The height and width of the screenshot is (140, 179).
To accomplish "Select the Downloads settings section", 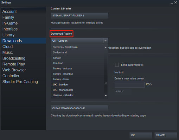I will coord(24,41).
